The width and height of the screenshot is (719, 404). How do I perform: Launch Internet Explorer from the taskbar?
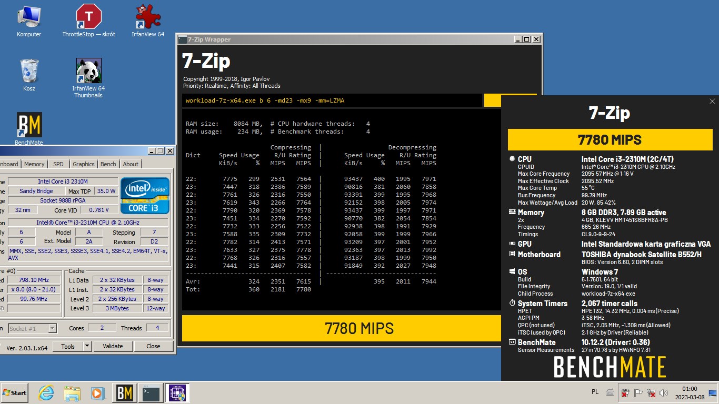pos(47,393)
